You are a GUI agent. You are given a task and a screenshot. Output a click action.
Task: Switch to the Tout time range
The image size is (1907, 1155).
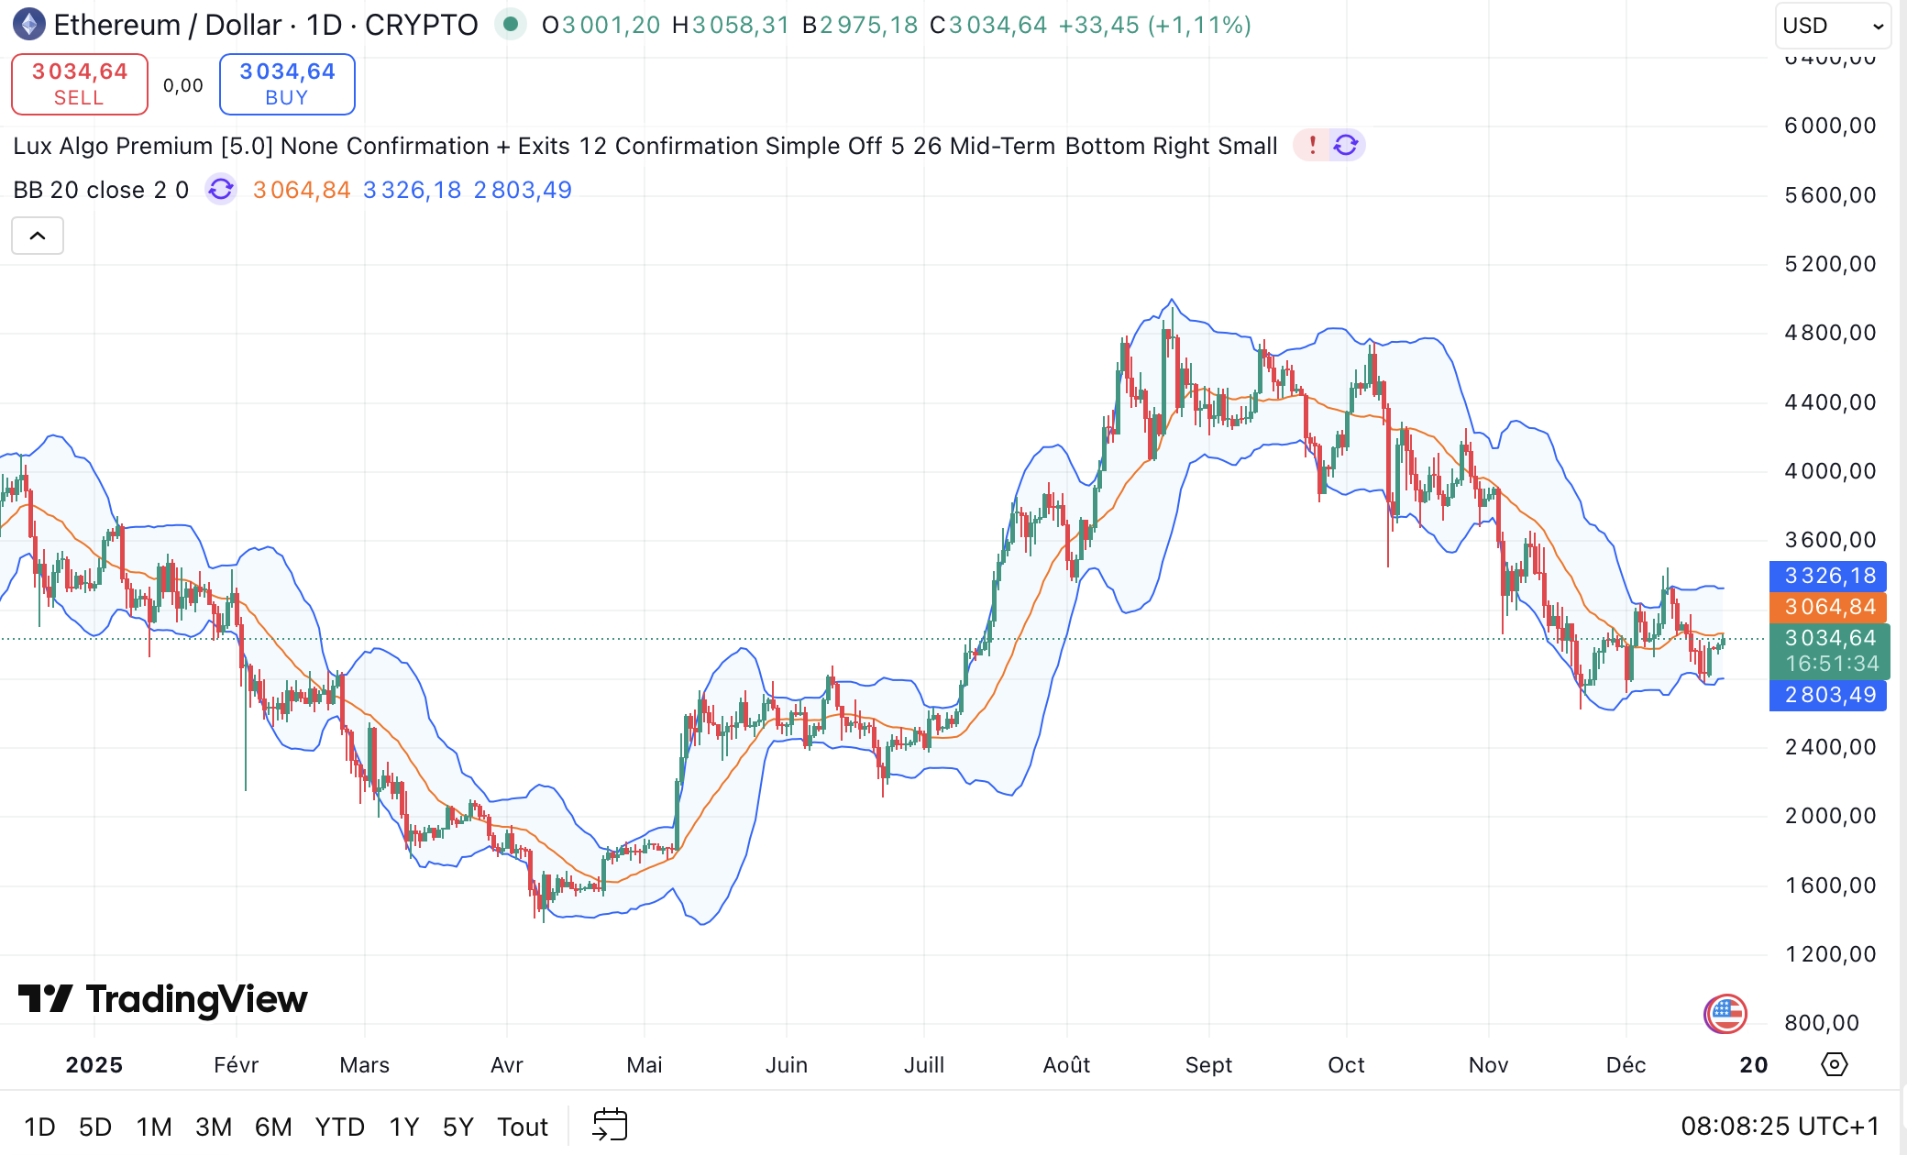tap(522, 1127)
